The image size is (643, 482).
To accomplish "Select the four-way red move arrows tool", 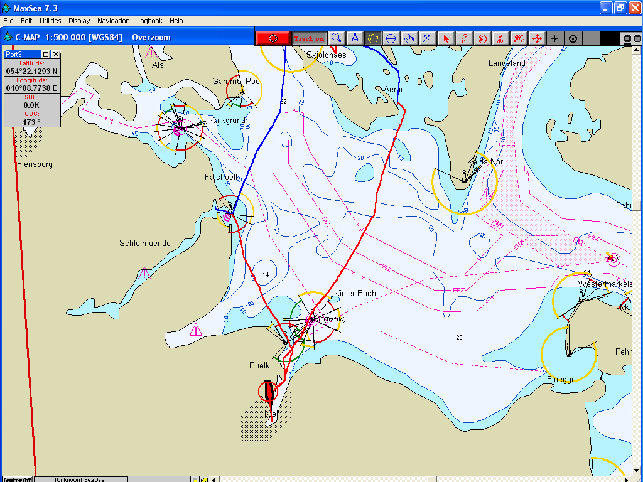I will [537, 38].
